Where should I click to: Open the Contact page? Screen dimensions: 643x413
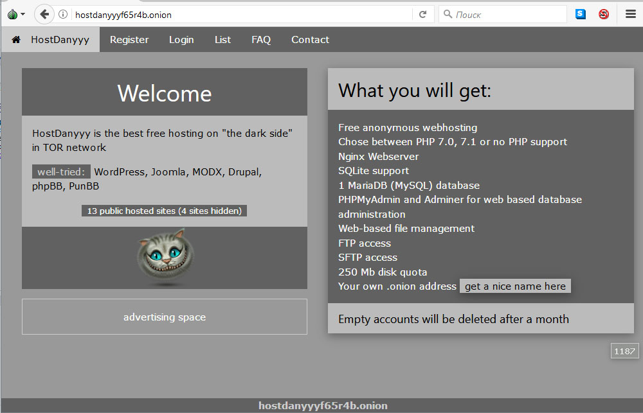pyautogui.click(x=310, y=40)
